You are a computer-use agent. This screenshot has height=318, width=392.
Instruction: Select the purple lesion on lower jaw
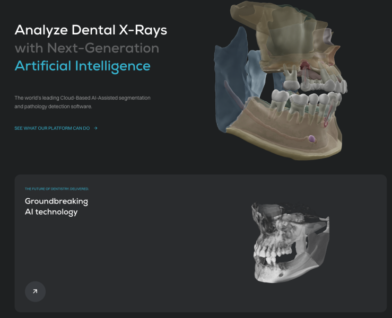tap(312, 138)
